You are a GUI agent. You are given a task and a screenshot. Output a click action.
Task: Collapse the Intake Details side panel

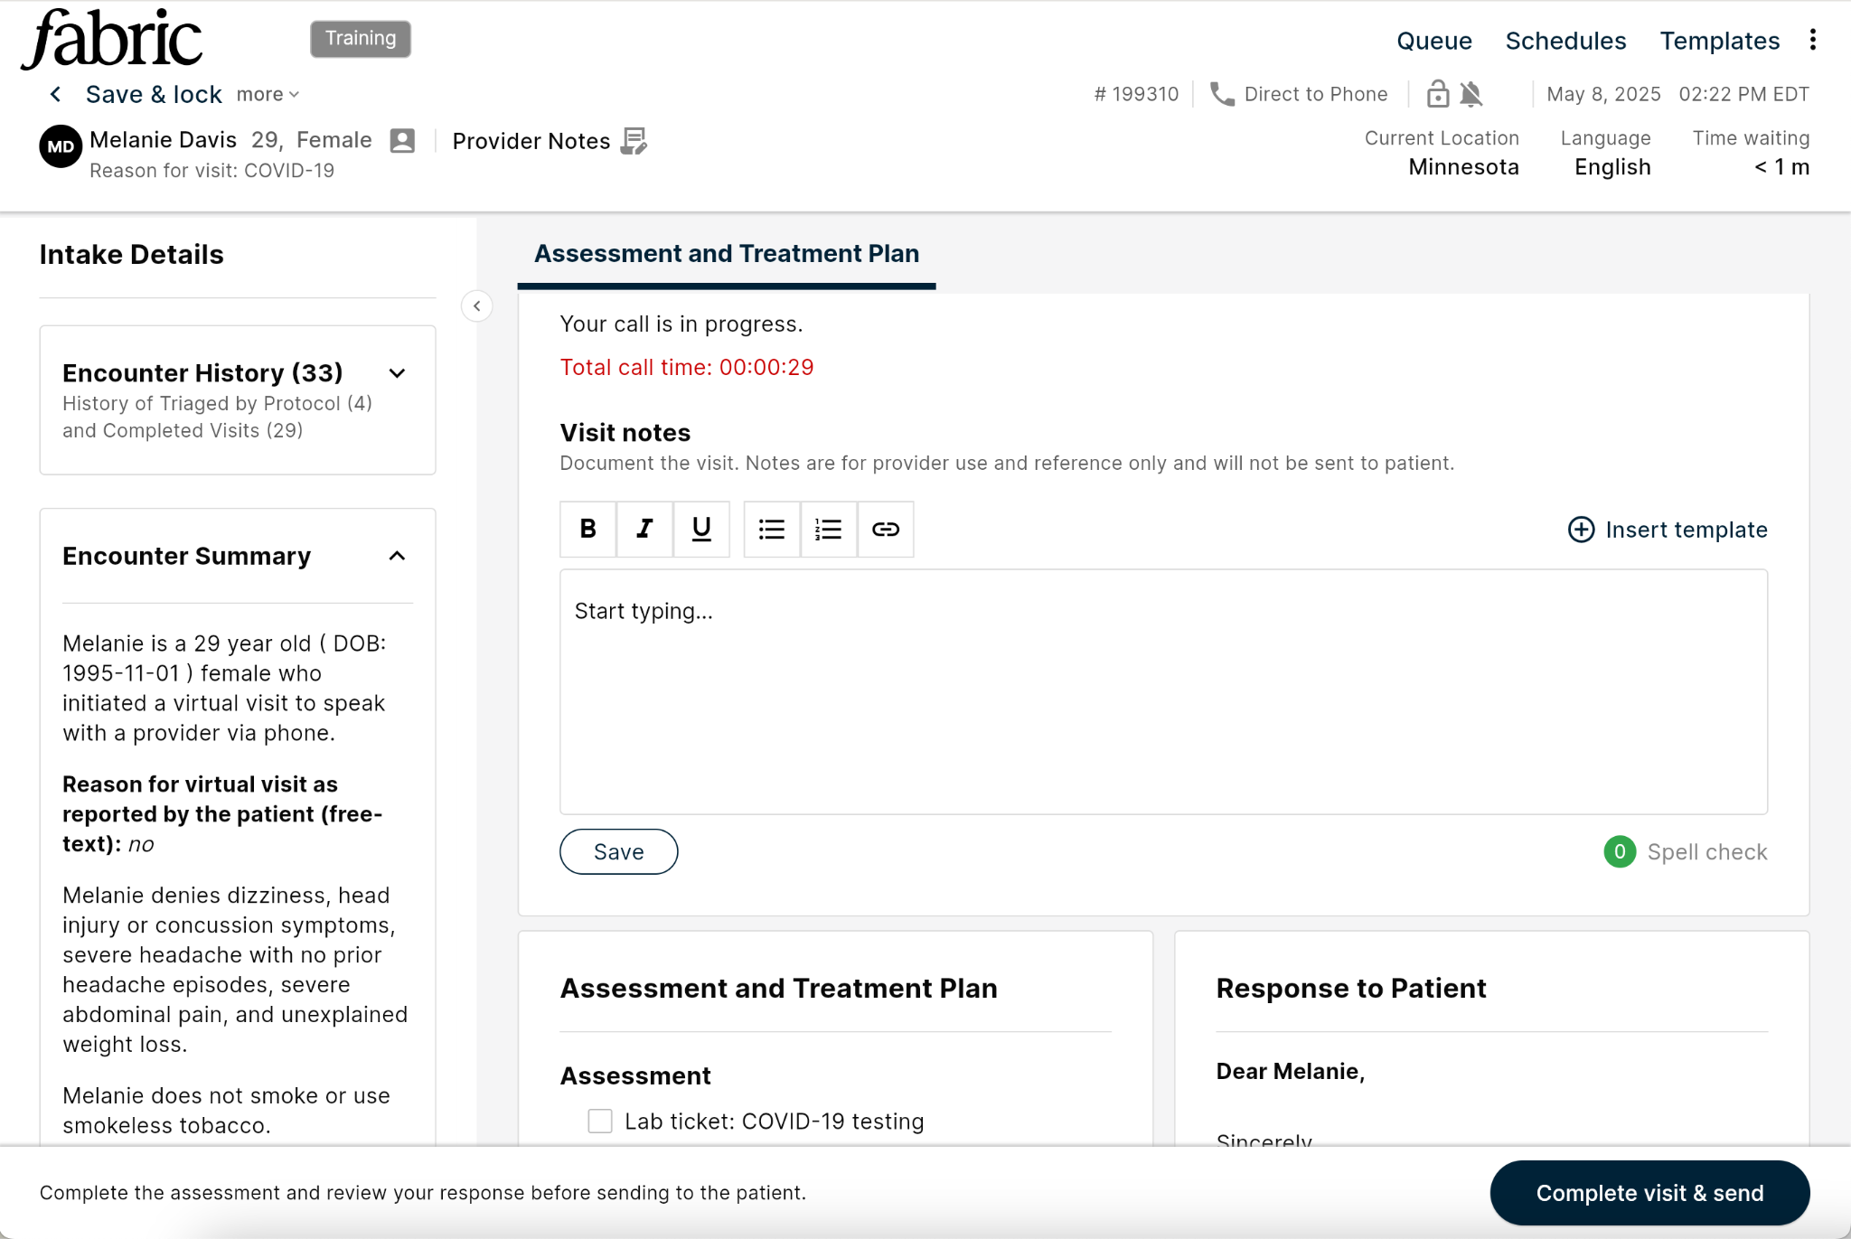tap(477, 306)
